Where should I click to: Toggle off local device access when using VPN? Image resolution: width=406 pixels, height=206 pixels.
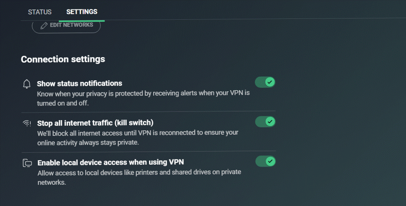coord(265,161)
